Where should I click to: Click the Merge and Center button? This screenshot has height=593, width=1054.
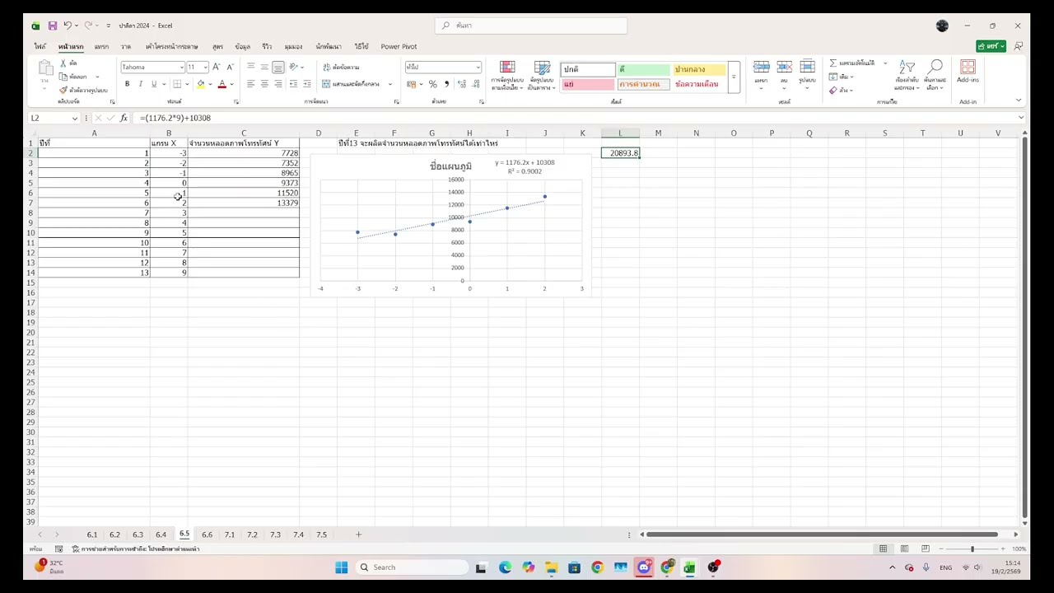(x=352, y=84)
